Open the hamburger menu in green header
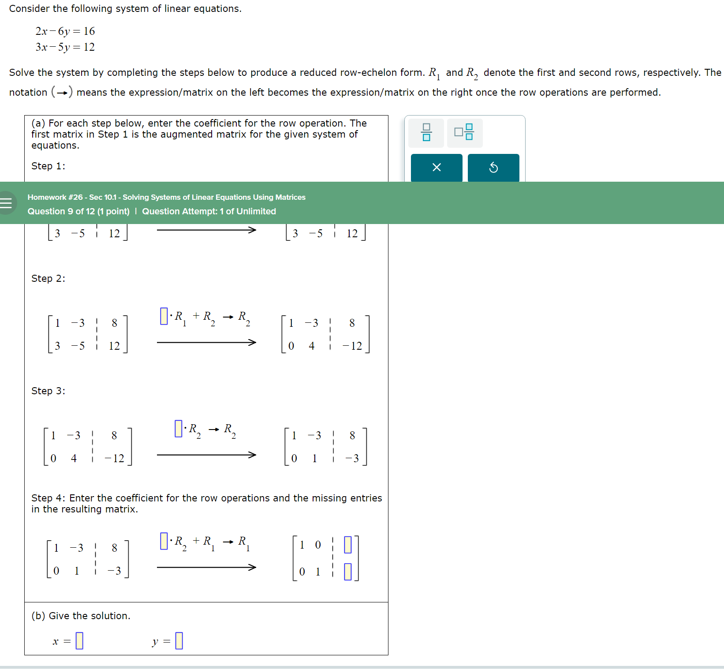 (x=6, y=203)
